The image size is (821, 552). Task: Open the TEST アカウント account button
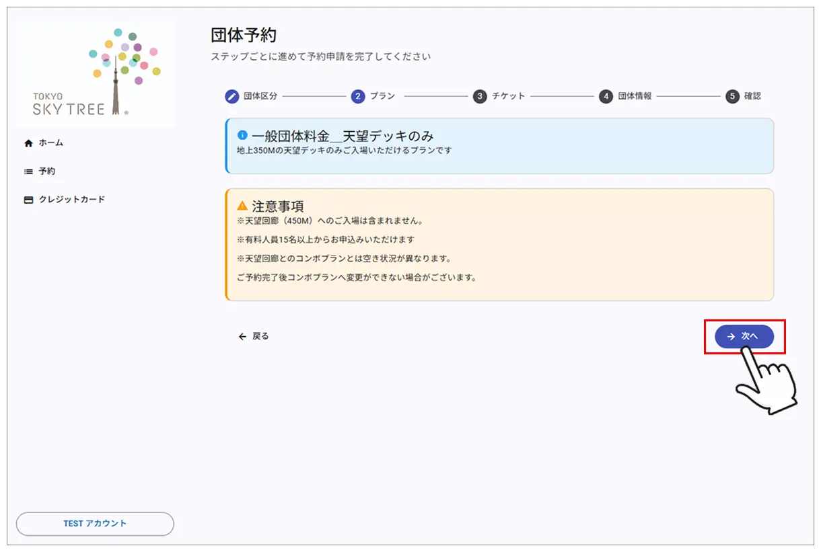point(94,524)
